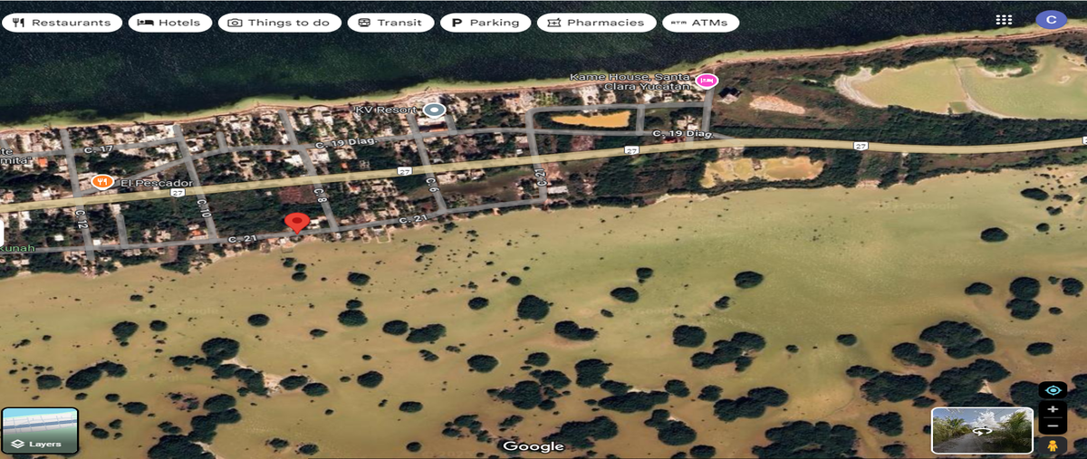This screenshot has width=1087, height=459.
Task: Activate the Pegman Street View control
Action: pos(1053,446)
